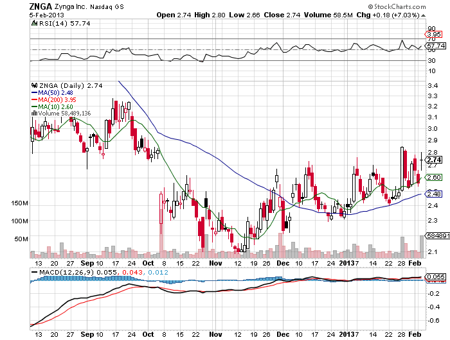Click the Close 2.74 header value
Screen dimensions: 450x340
(282, 15)
